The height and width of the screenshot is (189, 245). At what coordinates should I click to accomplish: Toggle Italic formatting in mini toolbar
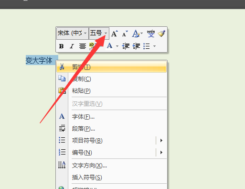click(x=72, y=46)
